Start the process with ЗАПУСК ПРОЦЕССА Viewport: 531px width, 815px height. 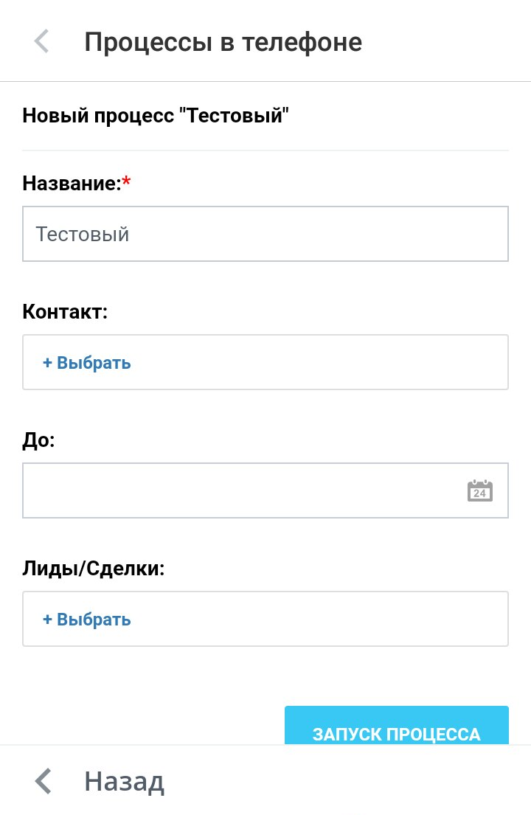397,726
